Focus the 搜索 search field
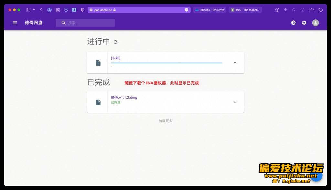 pos(85,23)
